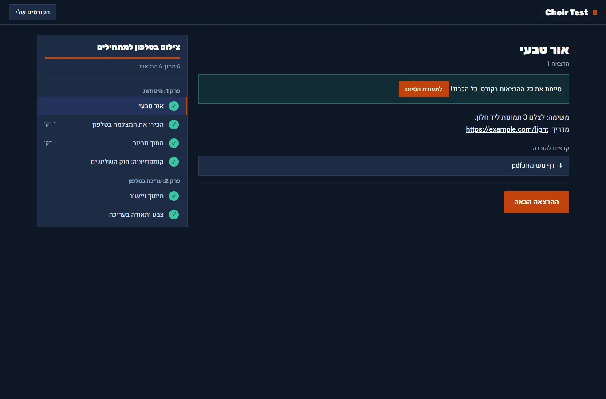606x399 pixels.
Task: Follow the https://example.com/light guide link
Action: click(x=507, y=129)
